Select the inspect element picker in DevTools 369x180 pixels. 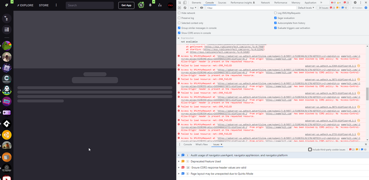180,2
